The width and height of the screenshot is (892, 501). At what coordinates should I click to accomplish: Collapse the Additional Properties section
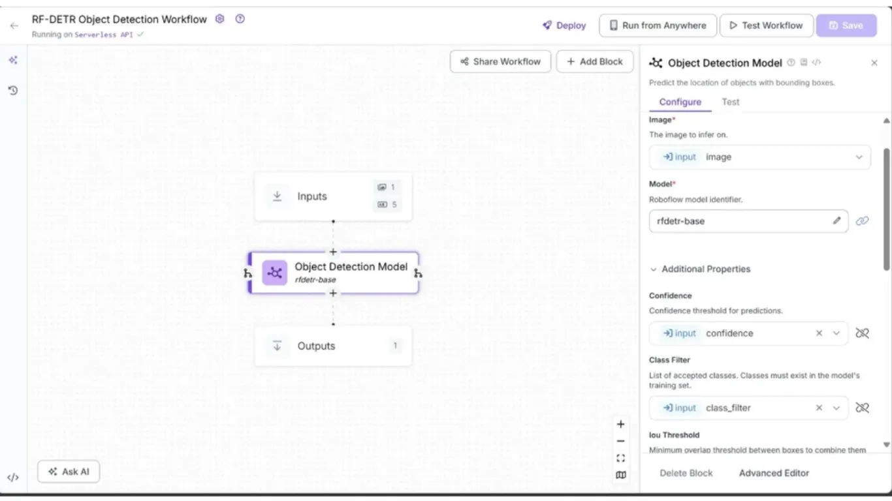tap(700, 269)
